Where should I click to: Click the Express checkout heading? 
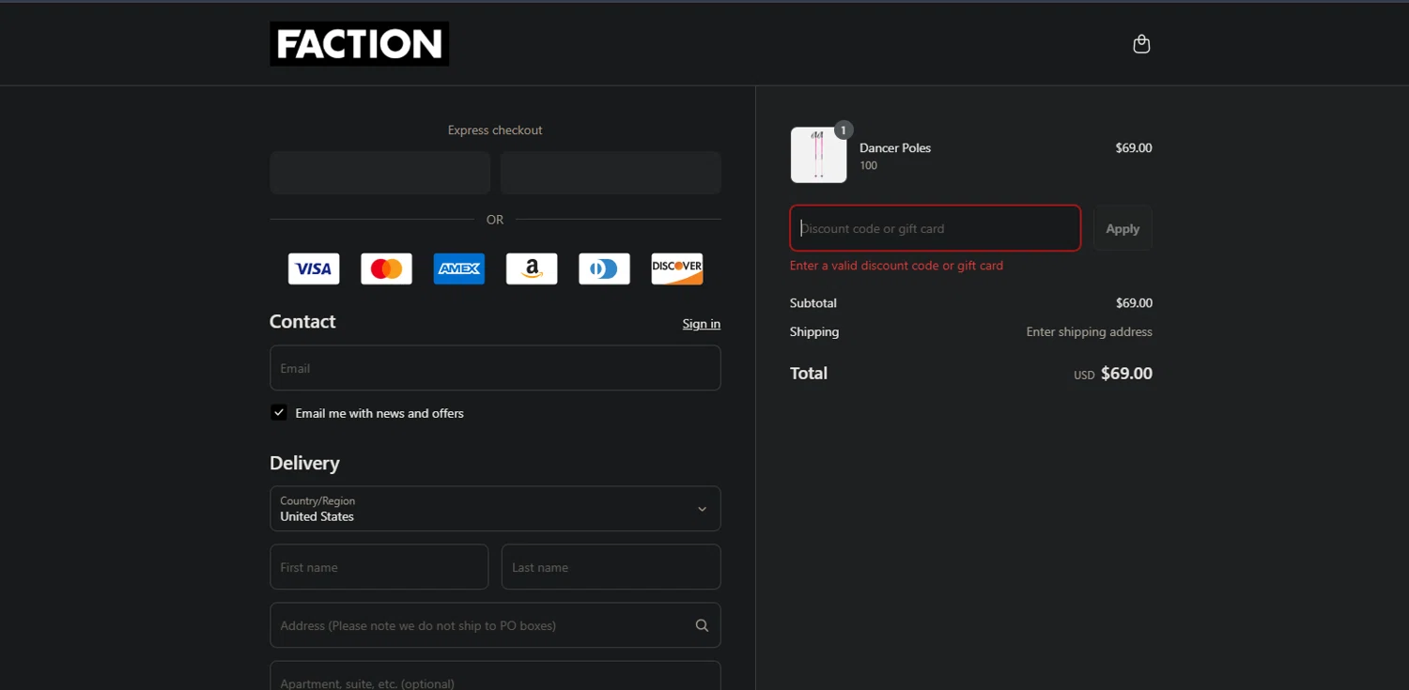tap(495, 130)
